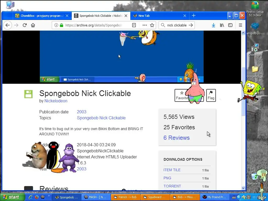
Task: Click the 2003 publication date link
Action: 82,112
